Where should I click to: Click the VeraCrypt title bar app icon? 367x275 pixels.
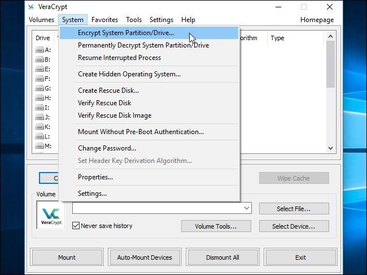[x=32, y=7]
